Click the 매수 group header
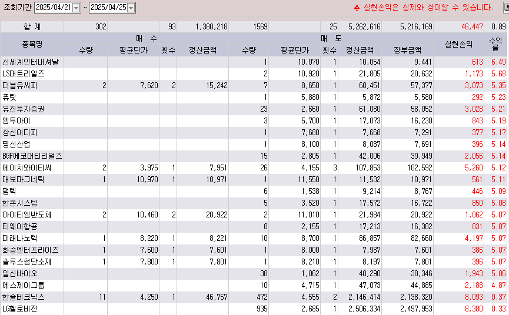The height and width of the screenshot is (315, 509). (146, 39)
